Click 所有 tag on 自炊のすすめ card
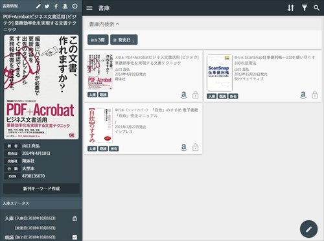This screenshot has width=324, height=241. (113, 148)
